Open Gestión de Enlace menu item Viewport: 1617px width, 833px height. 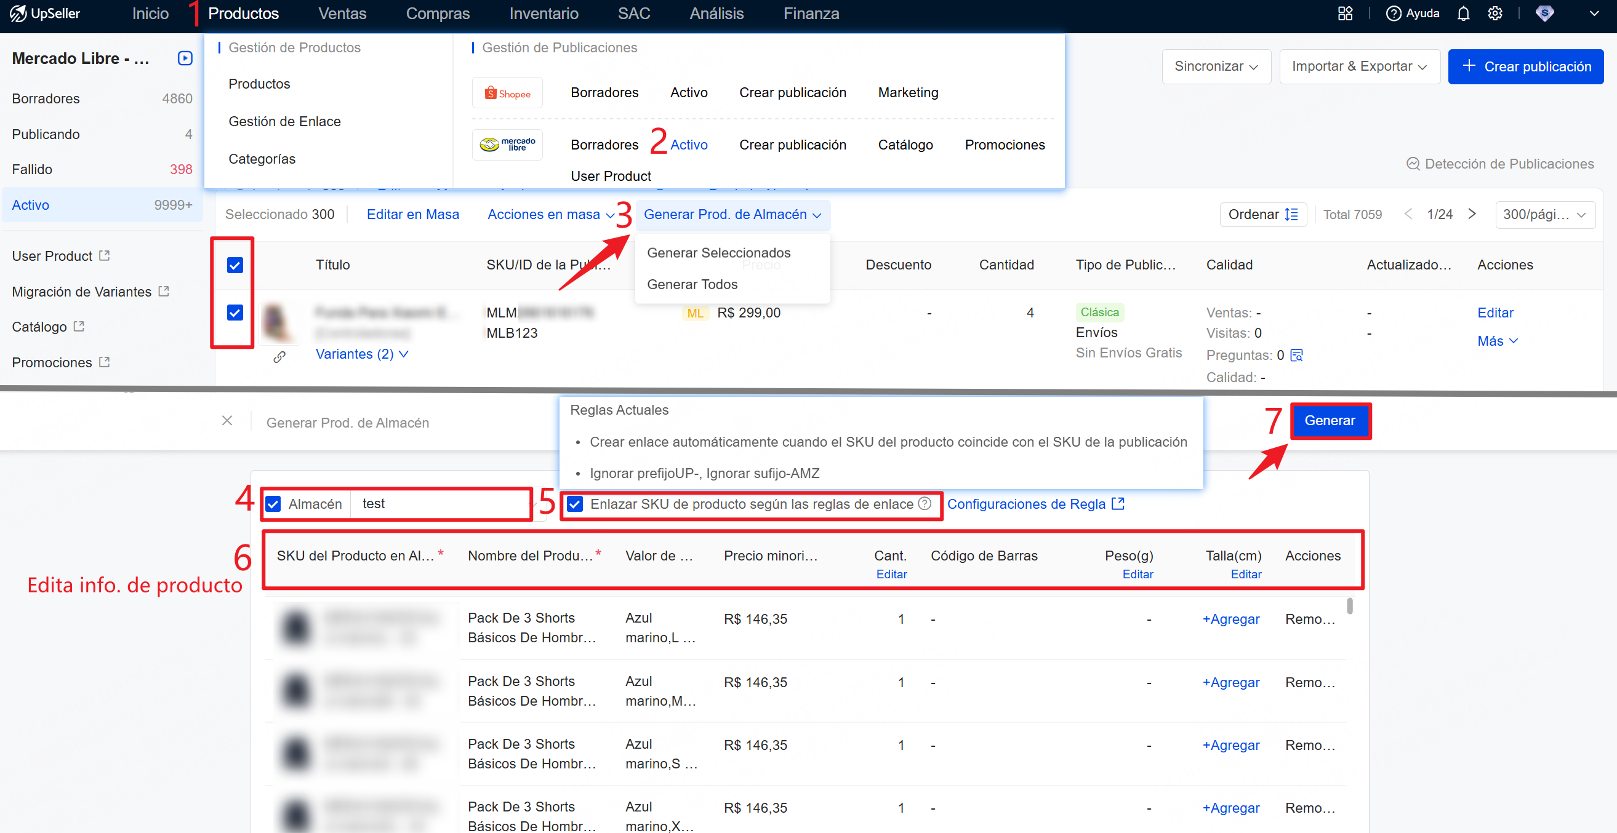(284, 121)
